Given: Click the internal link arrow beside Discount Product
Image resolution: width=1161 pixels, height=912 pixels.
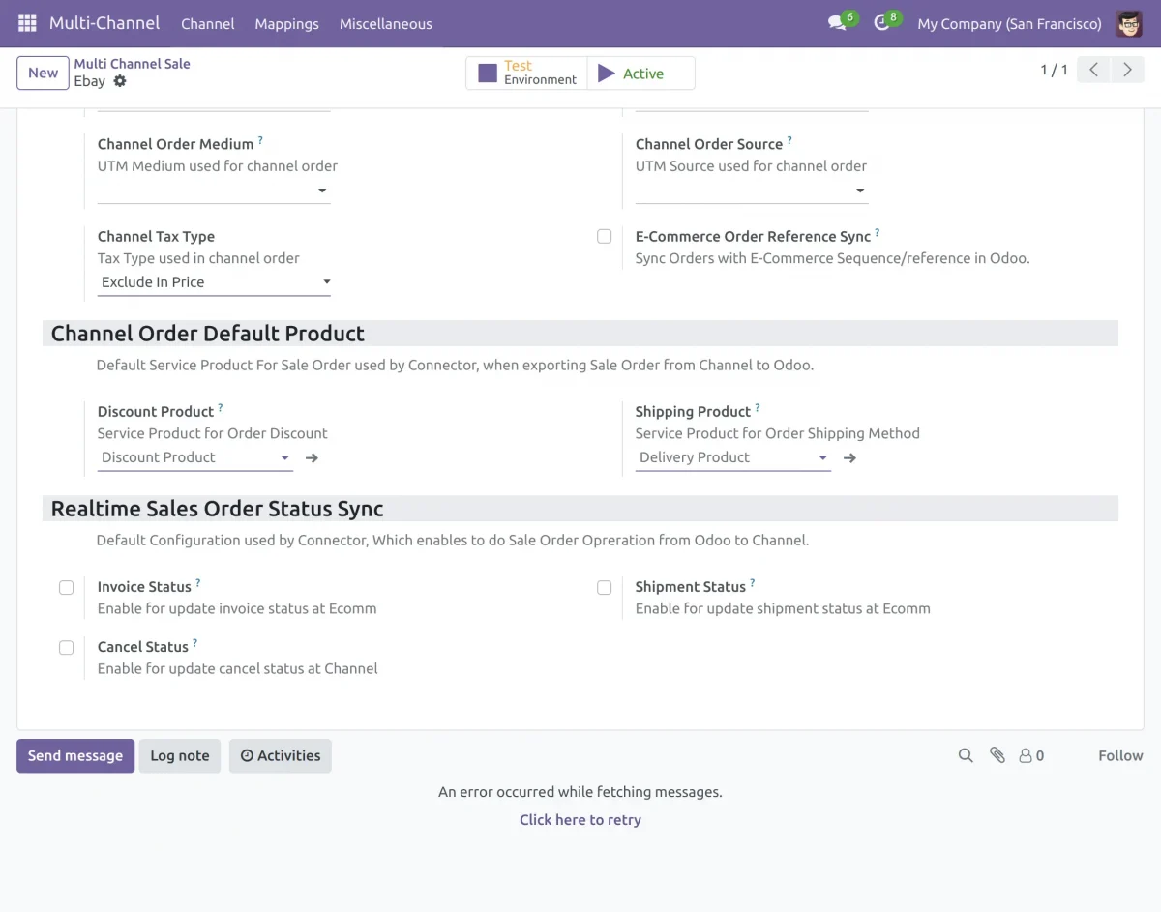Looking at the screenshot, I should click(310, 457).
